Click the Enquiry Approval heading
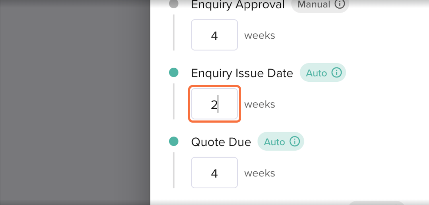The width and height of the screenshot is (429, 205). point(238,5)
